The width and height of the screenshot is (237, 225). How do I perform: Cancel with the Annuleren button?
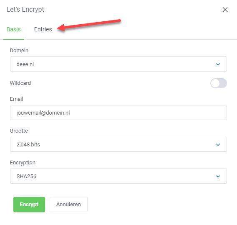point(68,205)
